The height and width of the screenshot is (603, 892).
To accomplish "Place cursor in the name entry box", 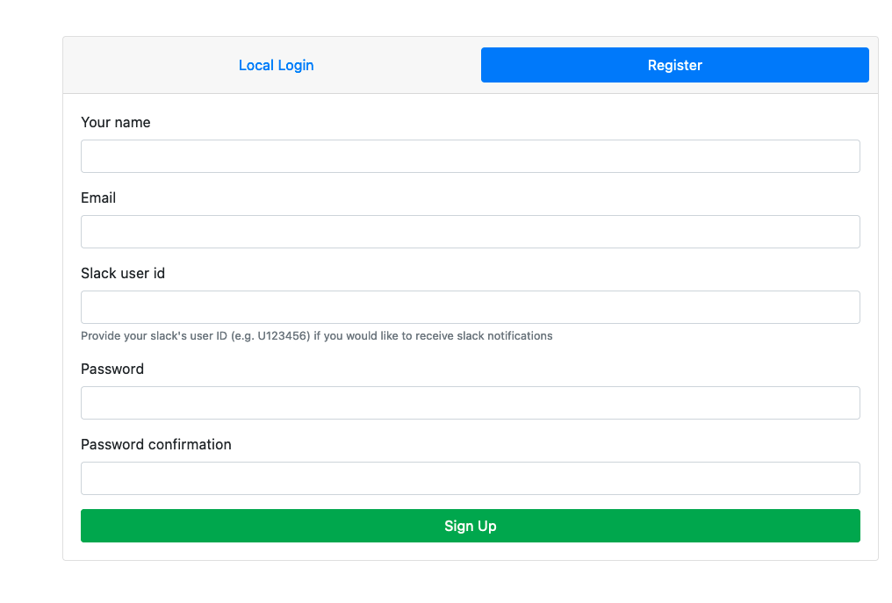I will pos(470,155).
